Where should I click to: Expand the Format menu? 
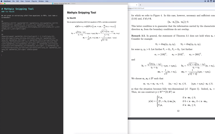pos(28,1)
